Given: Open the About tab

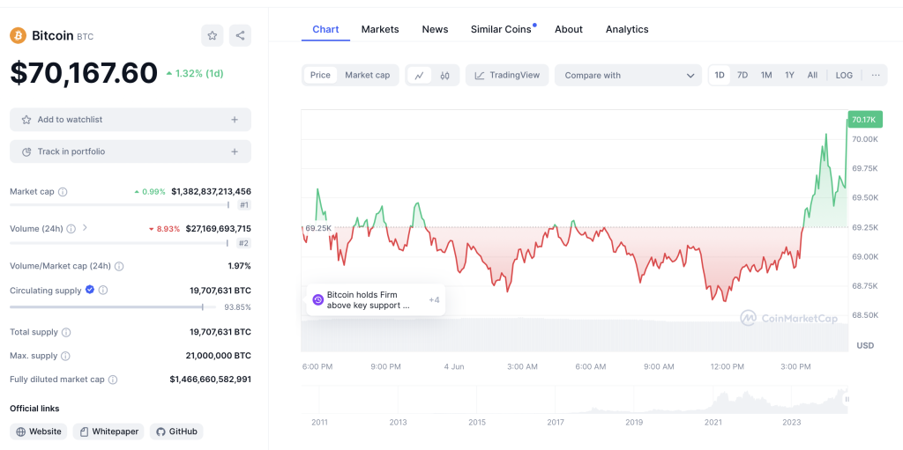Looking at the screenshot, I should click(569, 29).
